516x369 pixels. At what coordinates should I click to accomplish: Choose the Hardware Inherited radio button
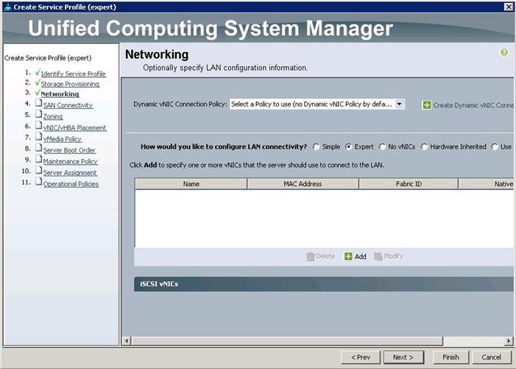pyautogui.click(x=425, y=147)
